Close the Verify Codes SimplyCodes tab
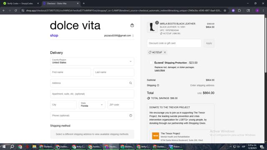The image size is (267, 150). coord(38,3)
